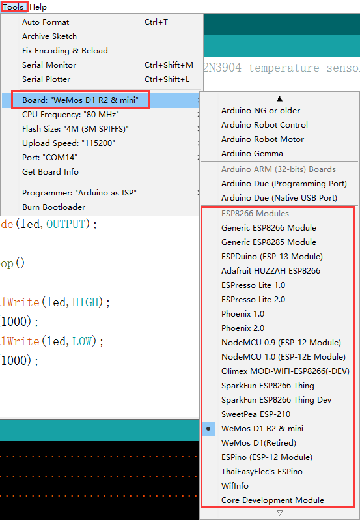Choose NodeMCU 1.0 (ESP-12E Module) board
Viewport: 360px width, 520px height.
(280, 357)
